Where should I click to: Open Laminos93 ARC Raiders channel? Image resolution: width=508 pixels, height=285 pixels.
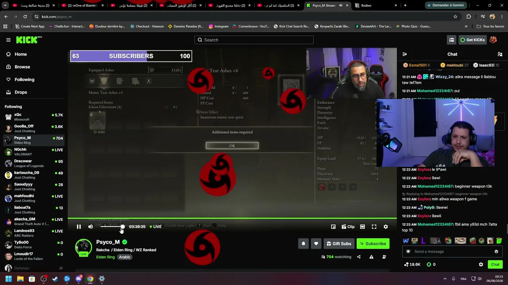tap(34, 233)
